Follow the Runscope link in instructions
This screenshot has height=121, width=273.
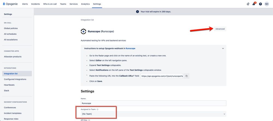[130, 49]
